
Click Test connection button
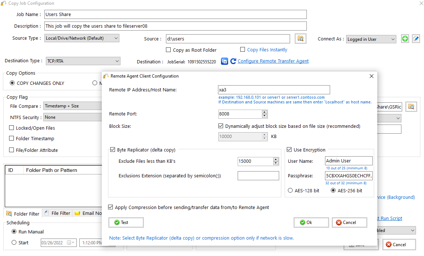click(x=126, y=222)
